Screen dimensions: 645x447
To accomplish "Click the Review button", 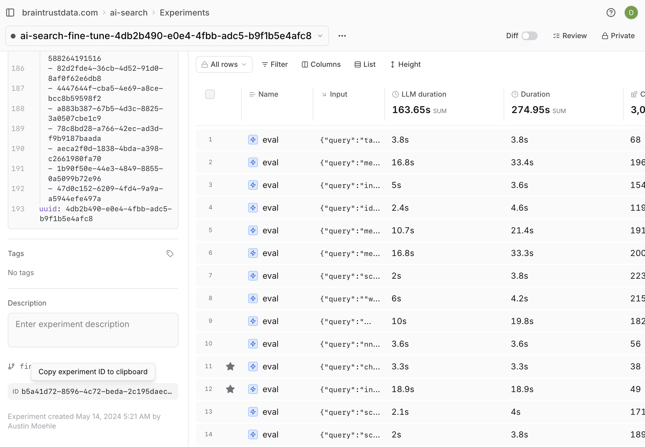I will click(x=570, y=36).
